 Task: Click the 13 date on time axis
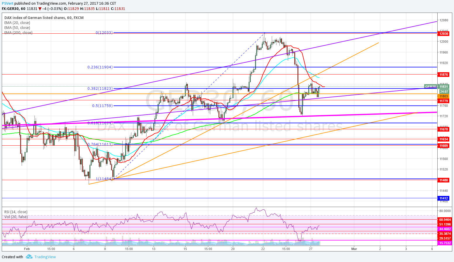click(x=154, y=249)
